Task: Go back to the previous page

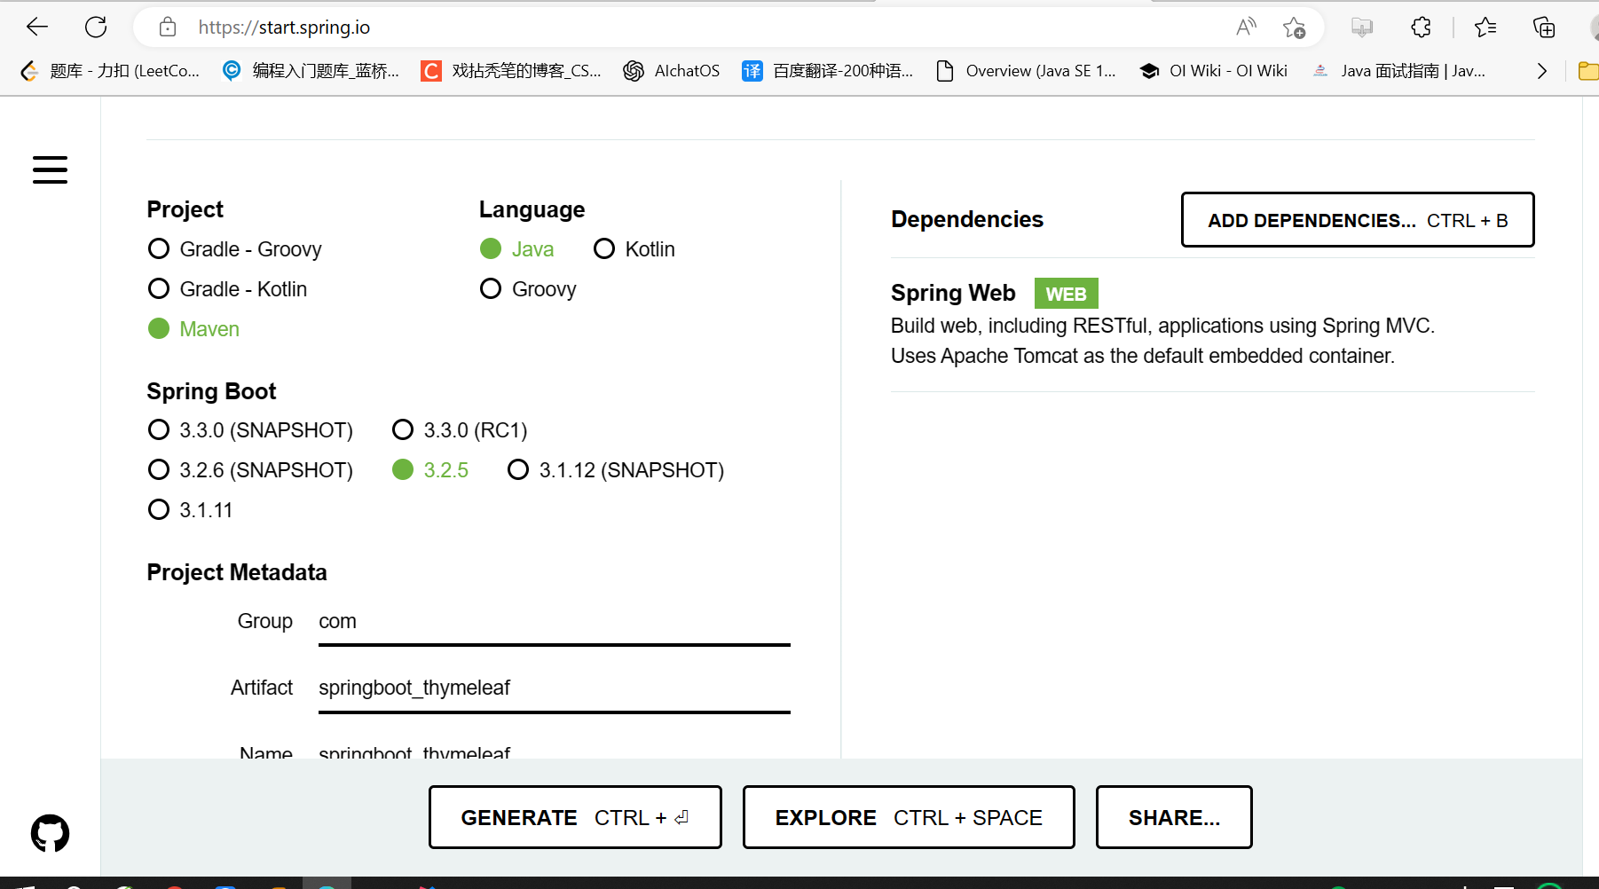Action: (x=36, y=27)
